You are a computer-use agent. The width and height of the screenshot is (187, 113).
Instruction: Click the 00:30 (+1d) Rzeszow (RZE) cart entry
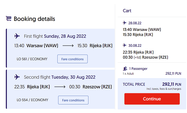tap(146, 57)
